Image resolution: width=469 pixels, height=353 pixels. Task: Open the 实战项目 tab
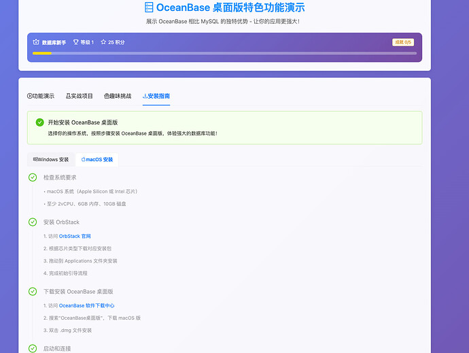pos(80,96)
